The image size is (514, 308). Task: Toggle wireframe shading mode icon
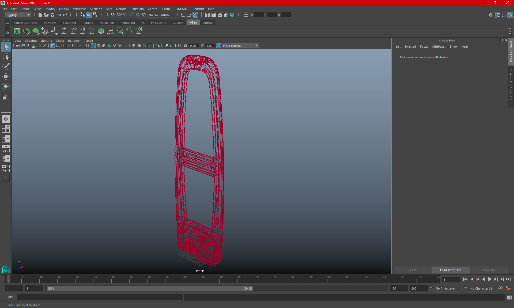93,45
